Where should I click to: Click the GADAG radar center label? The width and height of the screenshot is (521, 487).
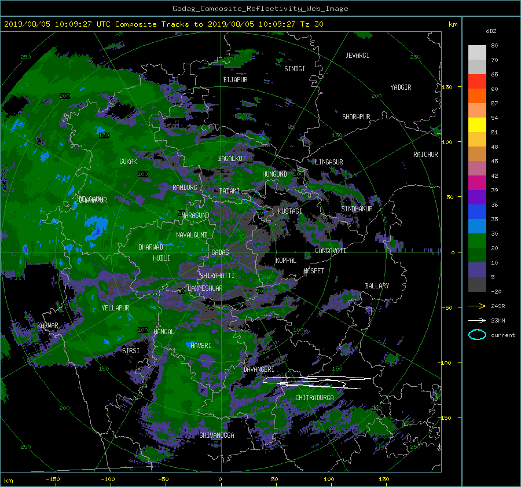click(x=221, y=252)
